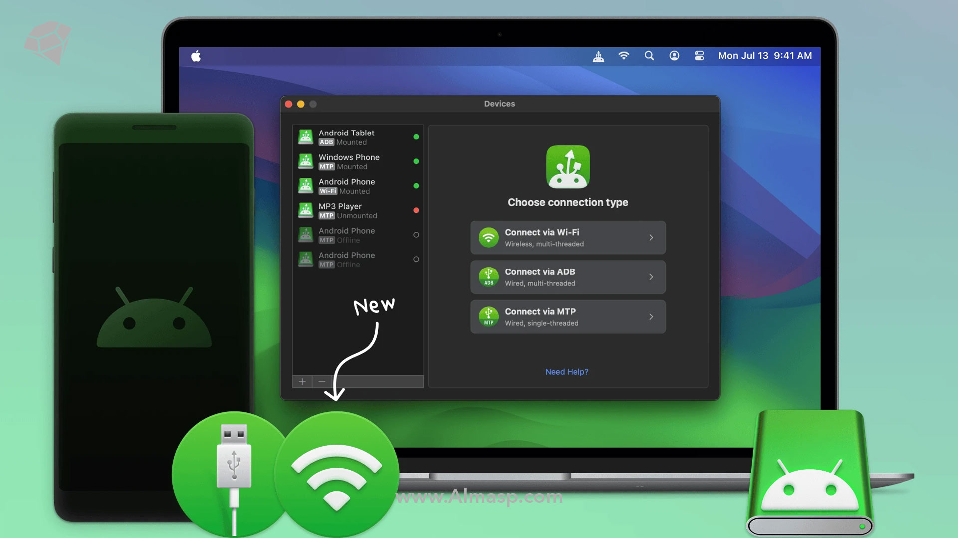Select Android Tablet ADB device

click(x=358, y=137)
